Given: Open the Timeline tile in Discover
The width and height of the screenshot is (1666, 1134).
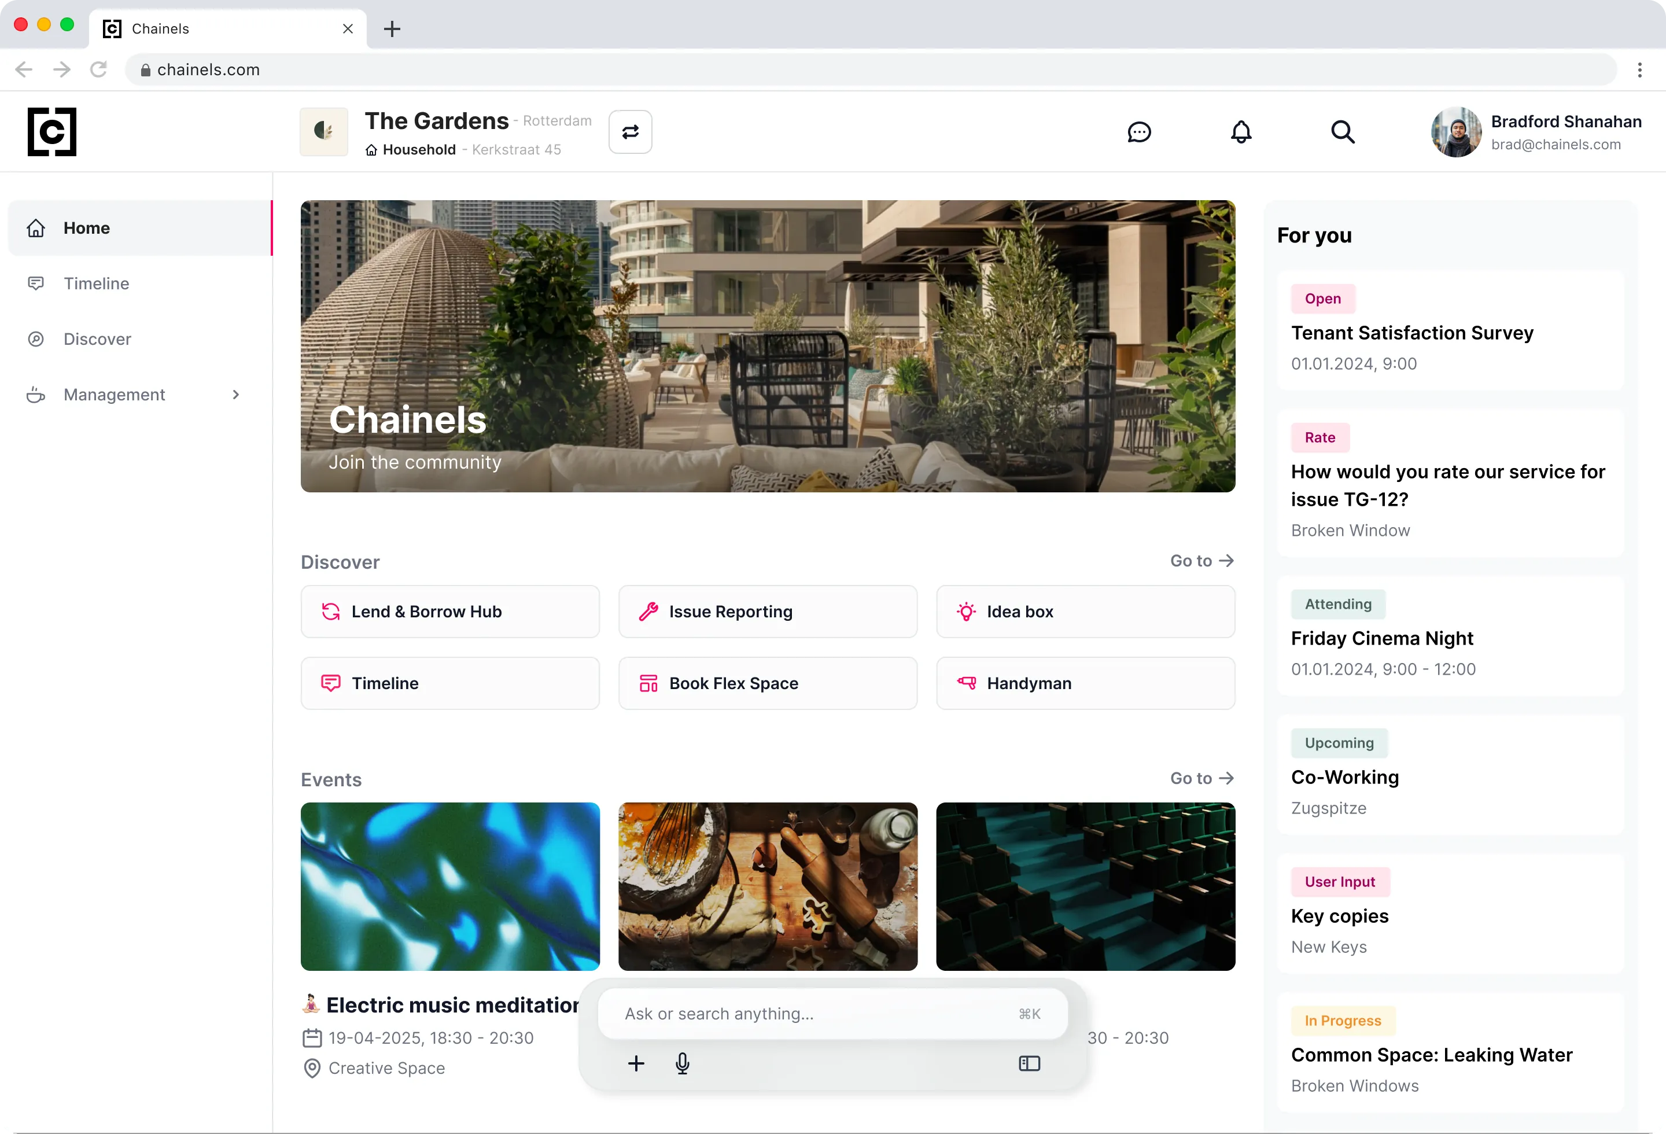Looking at the screenshot, I should tap(450, 683).
